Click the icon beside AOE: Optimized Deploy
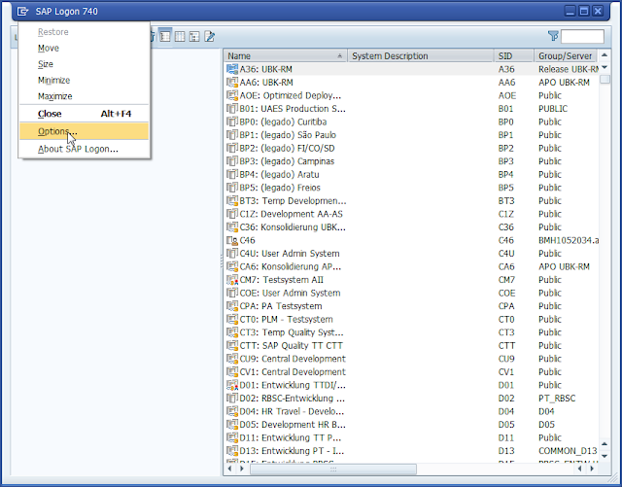The height and width of the screenshot is (487, 622). coord(232,95)
